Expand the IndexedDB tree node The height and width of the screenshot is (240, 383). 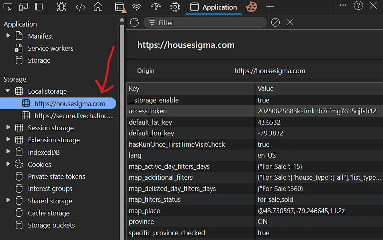tap(8, 152)
